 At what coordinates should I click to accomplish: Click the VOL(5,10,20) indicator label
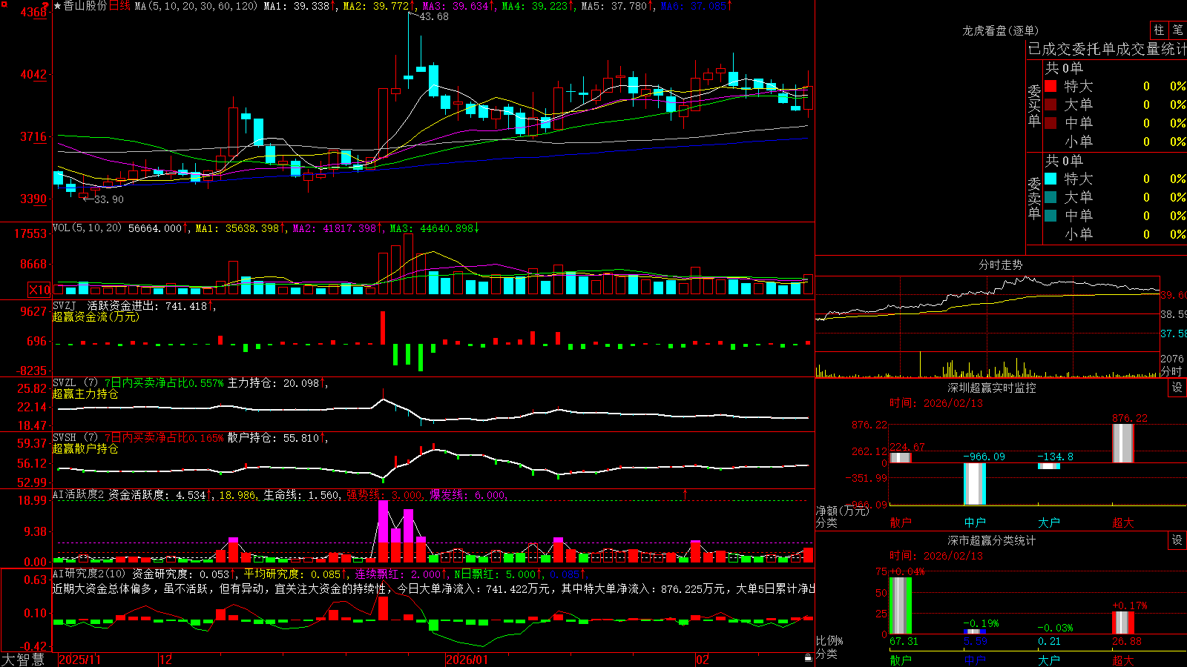pyautogui.click(x=87, y=228)
